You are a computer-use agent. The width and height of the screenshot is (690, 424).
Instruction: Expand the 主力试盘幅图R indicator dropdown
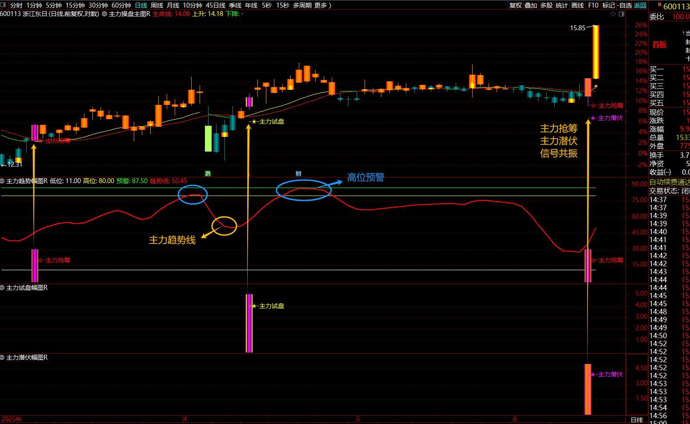2,288
